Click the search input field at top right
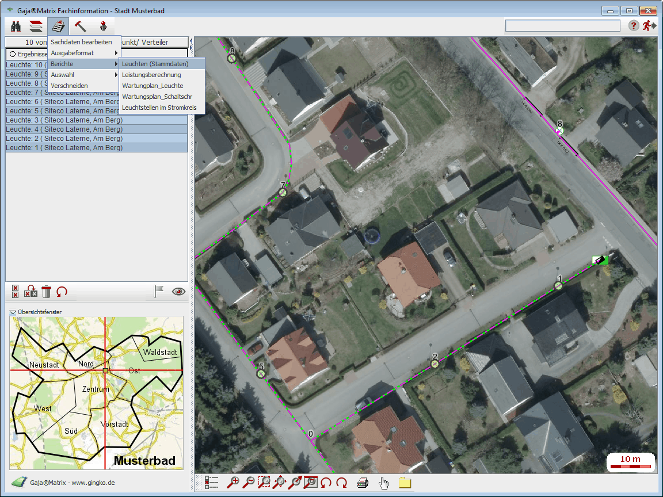This screenshot has height=497, width=663. coord(562,26)
